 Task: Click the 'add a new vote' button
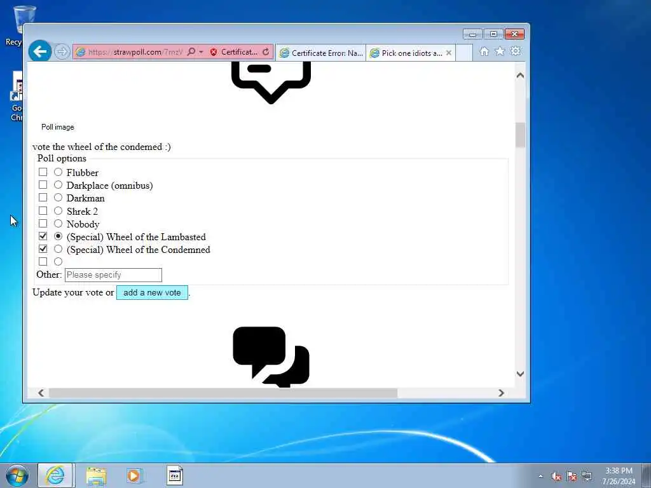pos(152,292)
